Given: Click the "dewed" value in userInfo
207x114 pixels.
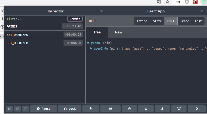Looking at the screenshot, I should tap(158, 49).
